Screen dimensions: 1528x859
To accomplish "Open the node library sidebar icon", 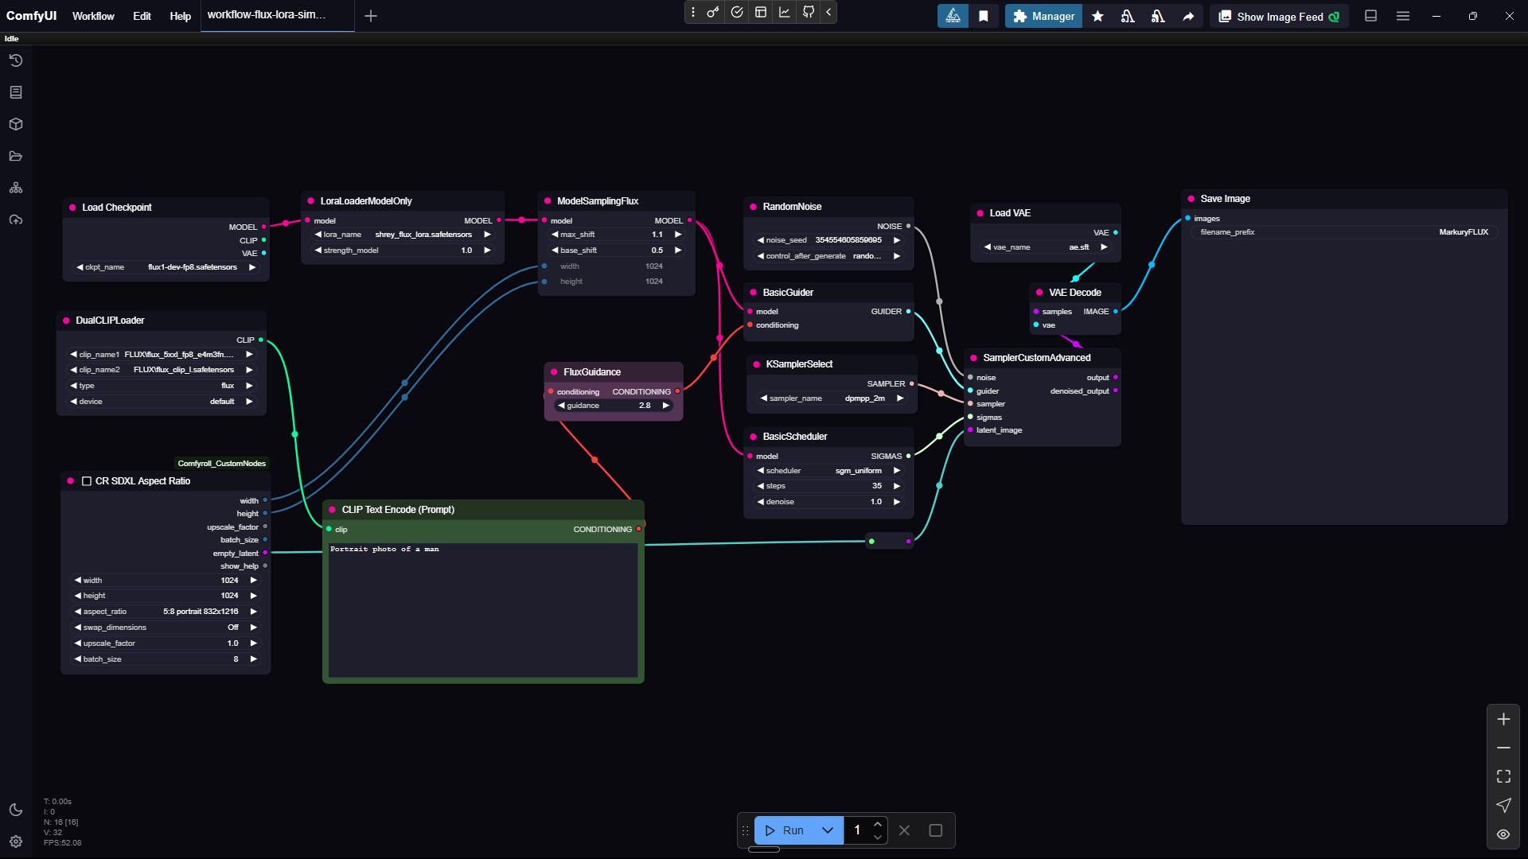I will click(x=16, y=92).
